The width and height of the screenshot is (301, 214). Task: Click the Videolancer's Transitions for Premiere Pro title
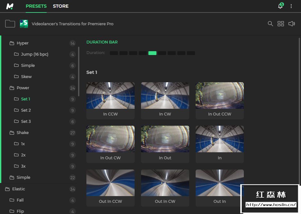pyautogui.click(x=73, y=24)
